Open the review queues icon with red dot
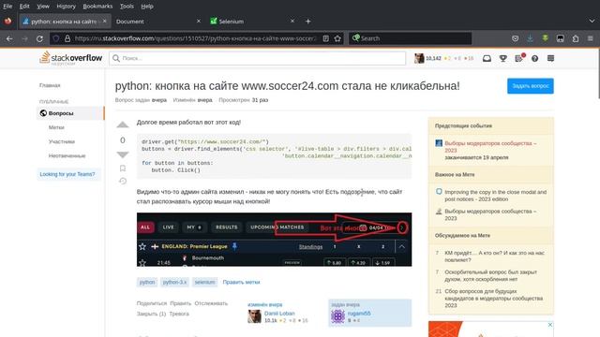600x337 pixels. pos(519,58)
